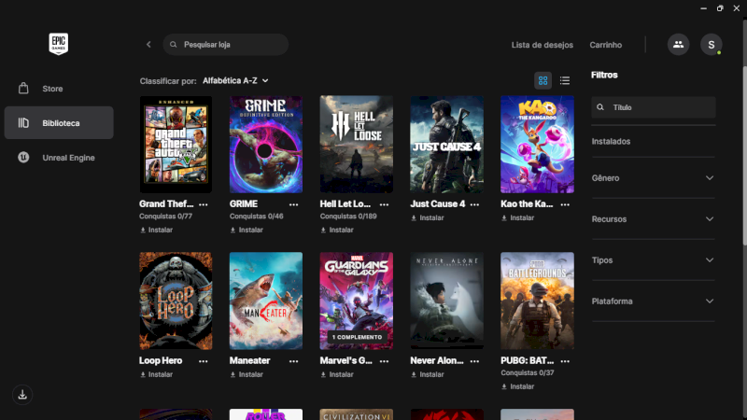The image size is (747, 420).
Task: Restore the launcher window size
Action: tap(720, 8)
